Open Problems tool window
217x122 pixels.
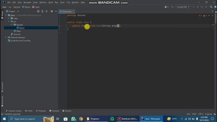41,111
